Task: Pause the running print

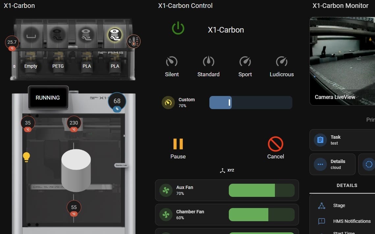Action: coord(178,144)
